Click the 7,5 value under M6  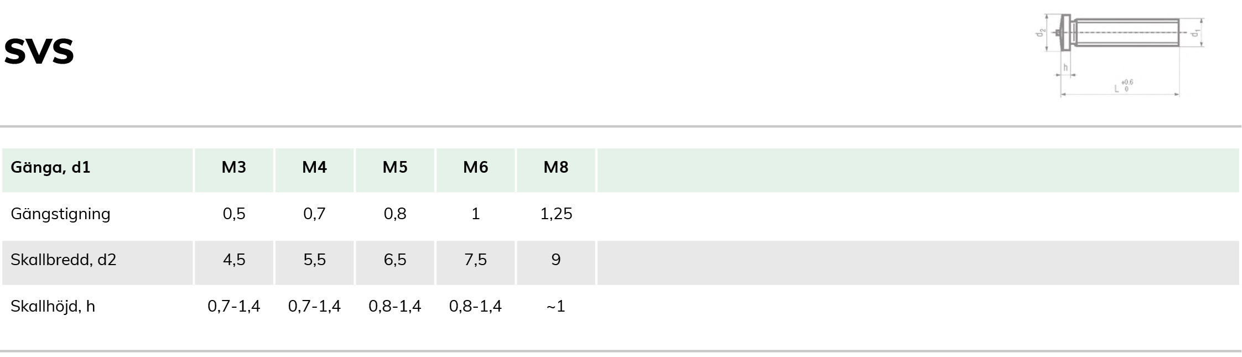pyautogui.click(x=476, y=260)
